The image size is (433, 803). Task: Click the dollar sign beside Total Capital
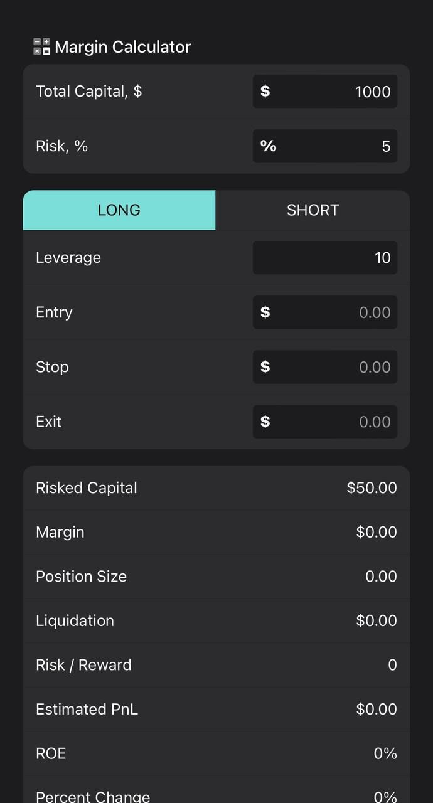266,91
